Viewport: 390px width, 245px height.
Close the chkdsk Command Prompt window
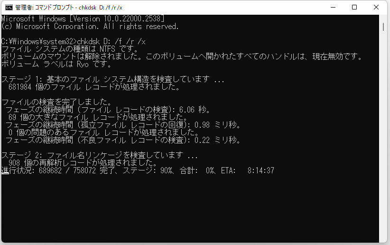pyautogui.click(x=376, y=8)
